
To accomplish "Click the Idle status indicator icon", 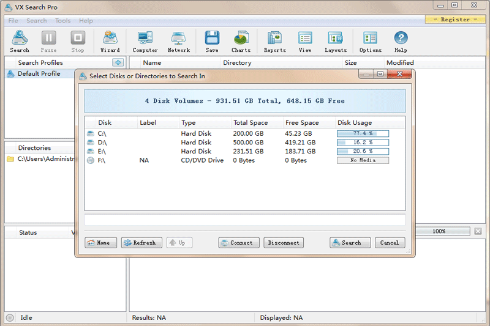I will pos(10,318).
